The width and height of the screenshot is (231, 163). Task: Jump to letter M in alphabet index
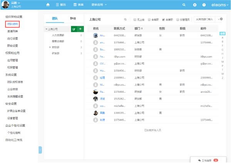(222, 61)
